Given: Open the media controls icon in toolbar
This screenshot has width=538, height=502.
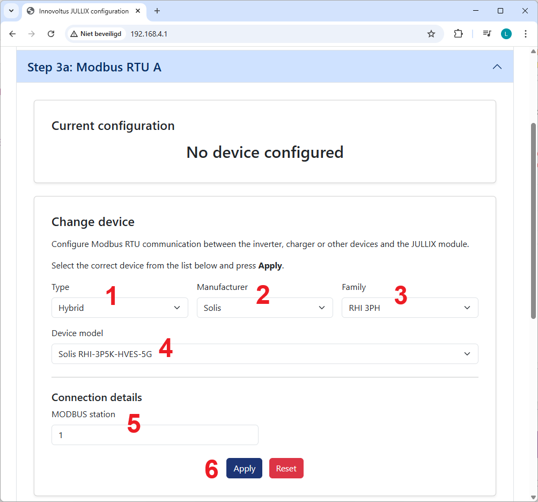Looking at the screenshot, I should pyautogui.click(x=487, y=34).
